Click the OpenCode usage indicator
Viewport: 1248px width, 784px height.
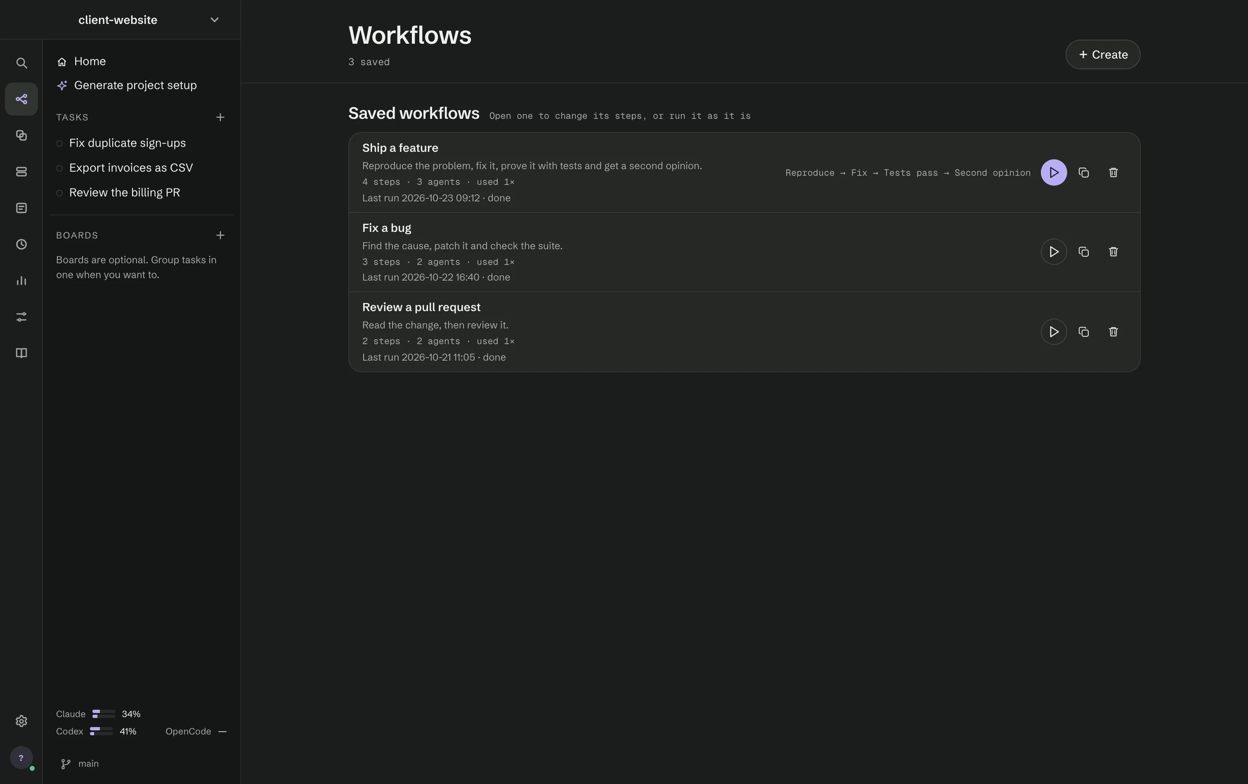[x=196, y=732]
